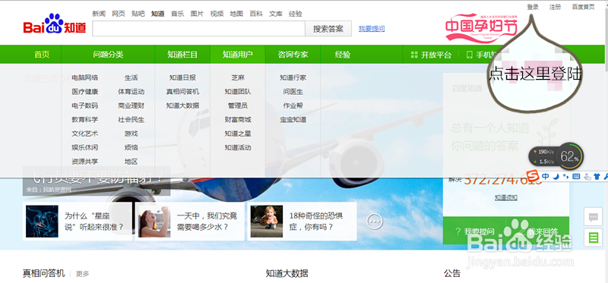Choose 医疗健康 category
608x283 pixels.
[85, 92]
